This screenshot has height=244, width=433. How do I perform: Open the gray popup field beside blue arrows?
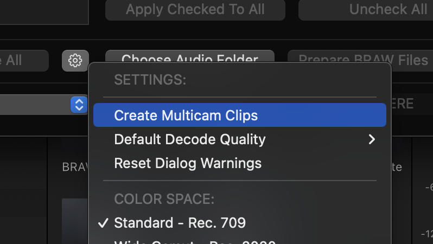pyautogui.click(x=35, y=105)
